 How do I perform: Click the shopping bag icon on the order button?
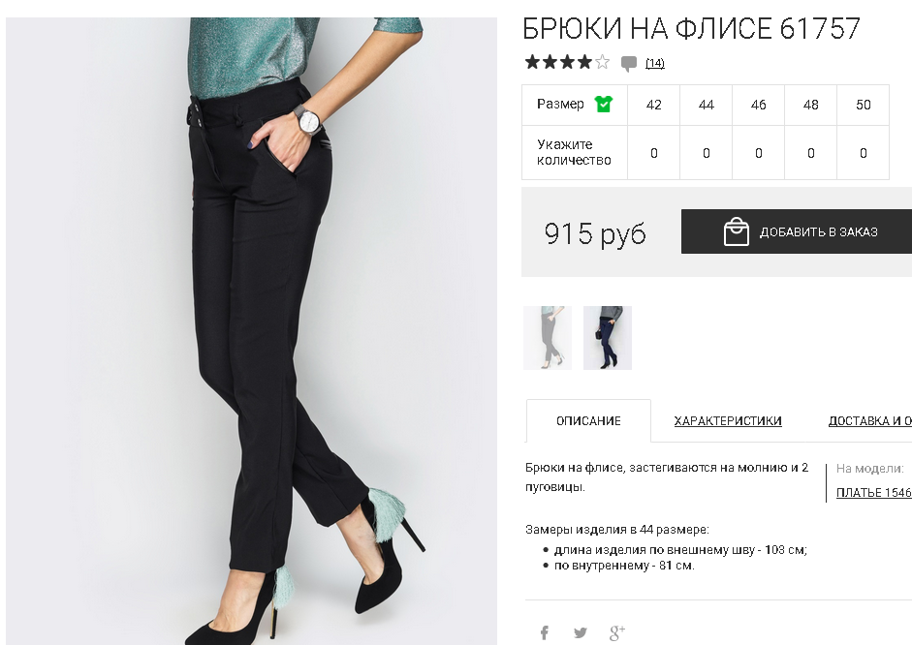pyautogui.click(x=736, y=231)
